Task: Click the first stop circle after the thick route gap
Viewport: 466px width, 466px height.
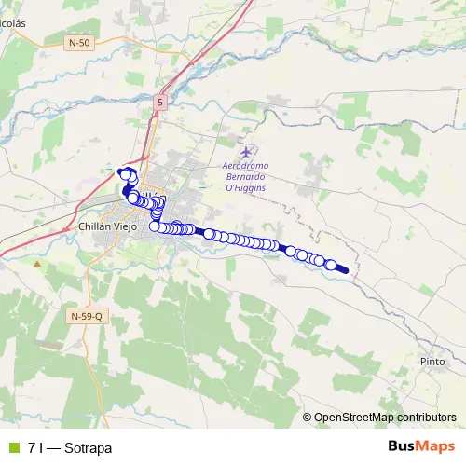Action: (x=209, y=234)
